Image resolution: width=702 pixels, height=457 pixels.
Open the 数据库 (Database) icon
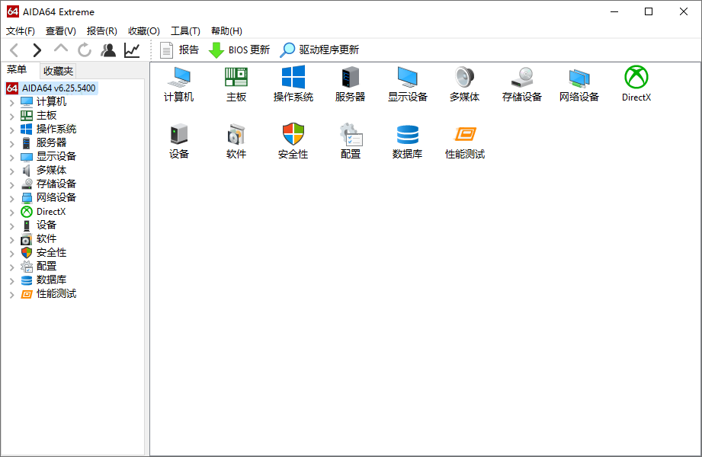tap(407, 141)
